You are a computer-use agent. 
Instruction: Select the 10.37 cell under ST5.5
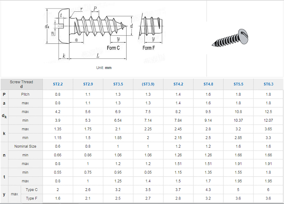pyautogui.click(x=238, y=120)
